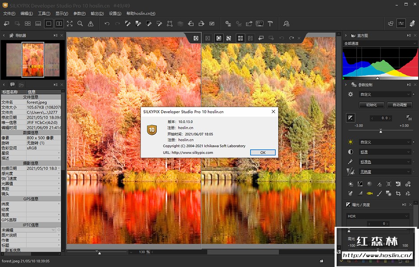Open the 文件(F) menu
The image size is (419, 267).
(9, 13)
